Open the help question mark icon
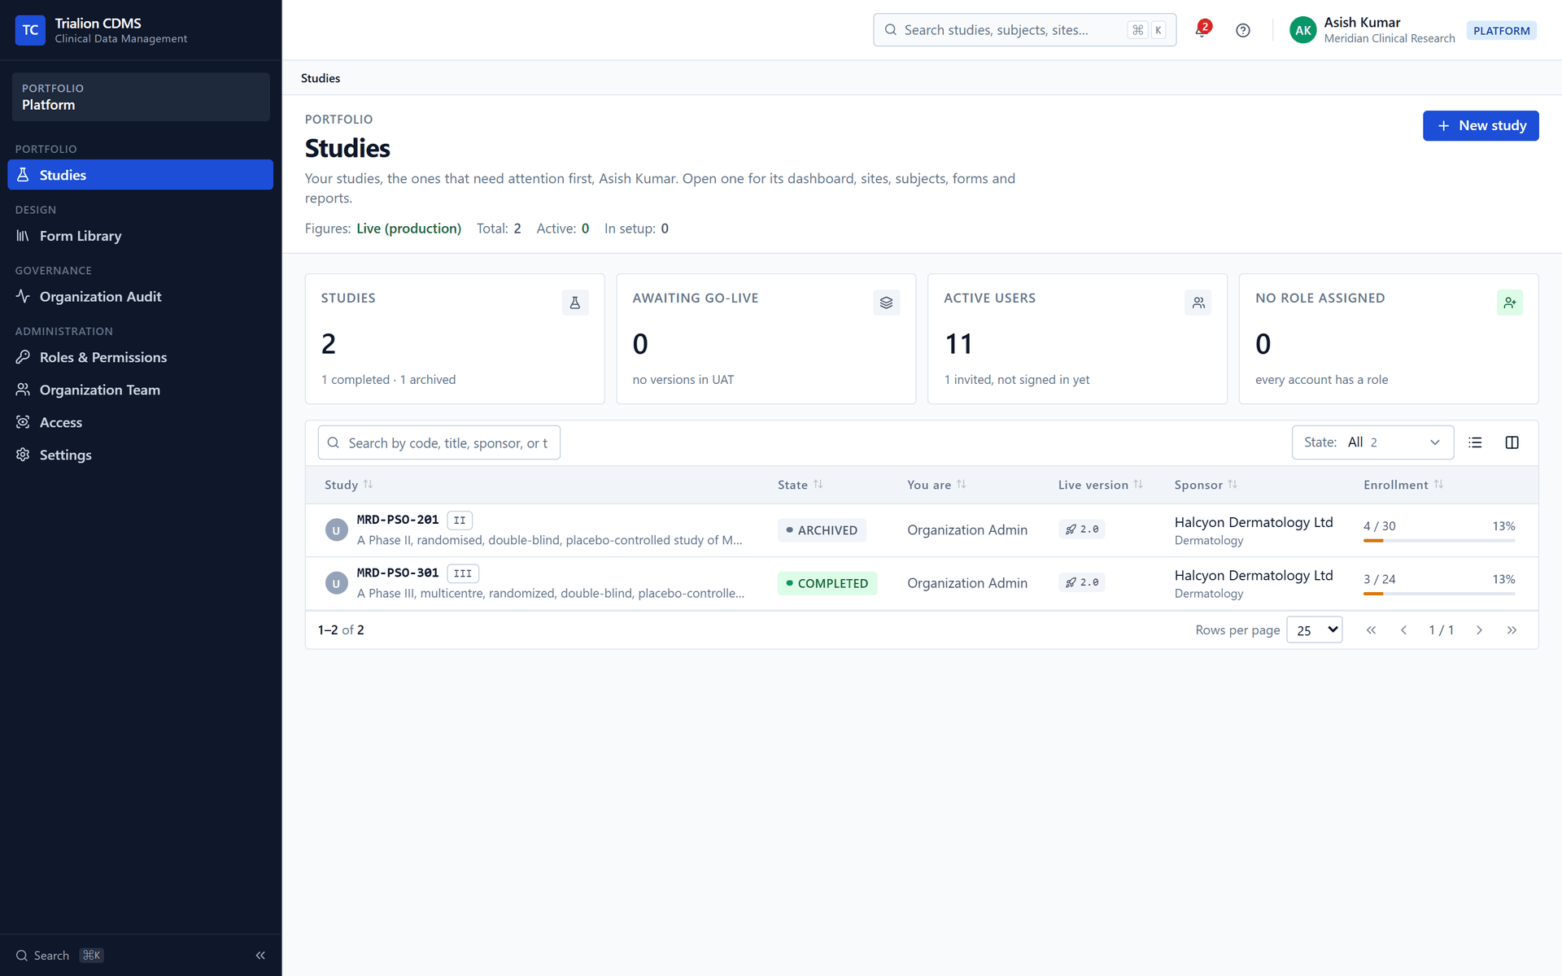 [x=1242, y=30]
